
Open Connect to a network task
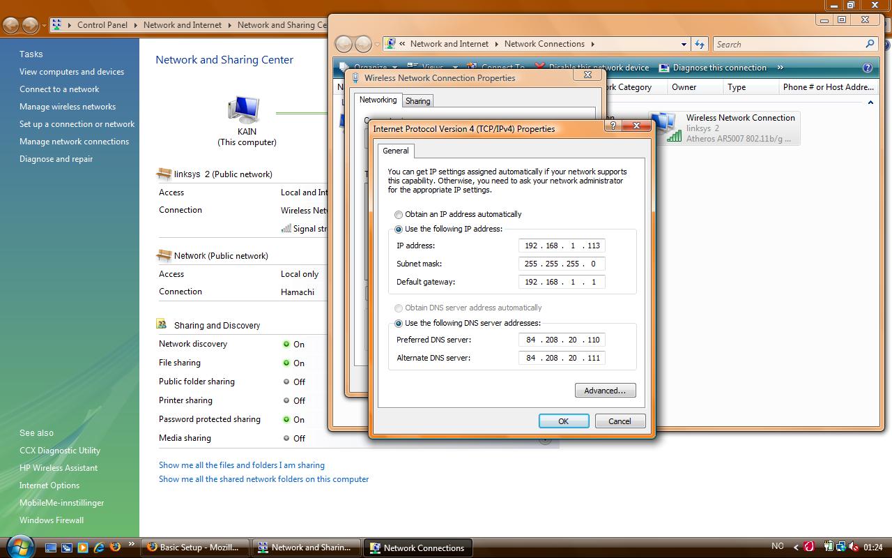(x=59, y=89)
